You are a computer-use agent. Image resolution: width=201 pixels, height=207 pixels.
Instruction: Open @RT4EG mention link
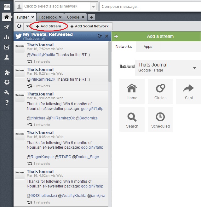(x=63, y=157)
